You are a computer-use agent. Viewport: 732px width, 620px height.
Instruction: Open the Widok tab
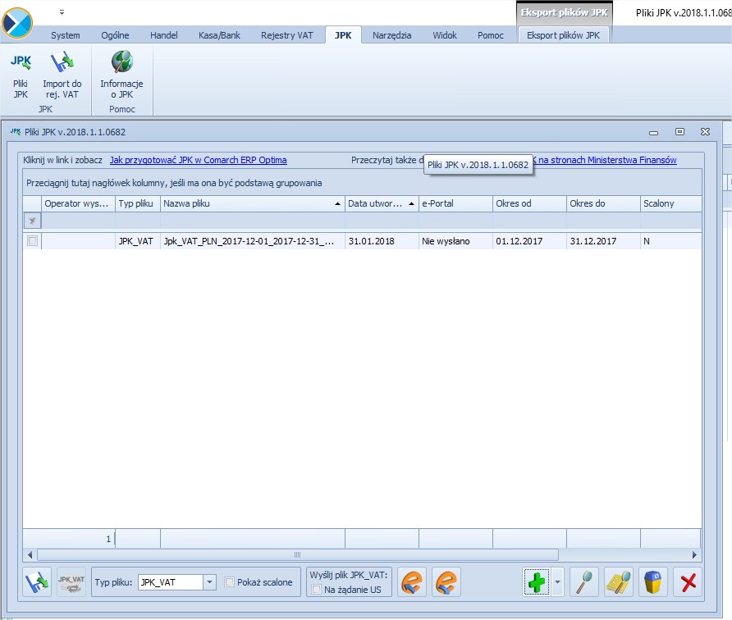click(x=445, y=35)
